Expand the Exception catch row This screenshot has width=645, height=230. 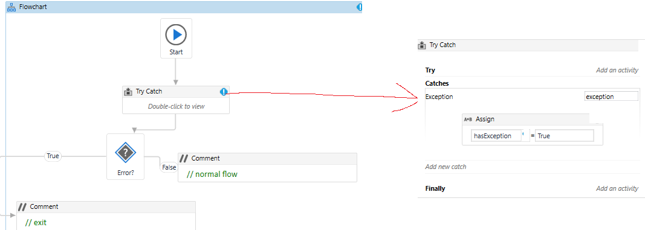[x=439, y=97]
